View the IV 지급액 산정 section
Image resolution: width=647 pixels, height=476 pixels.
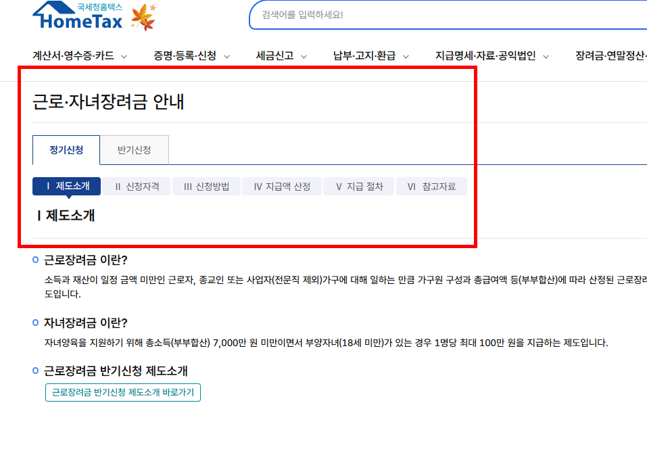[x=281, y=186]
